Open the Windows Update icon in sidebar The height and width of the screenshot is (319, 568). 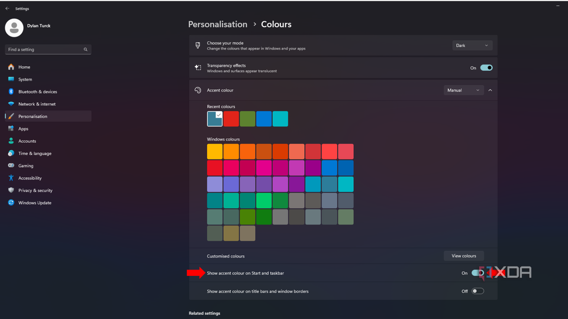point(11,203)
